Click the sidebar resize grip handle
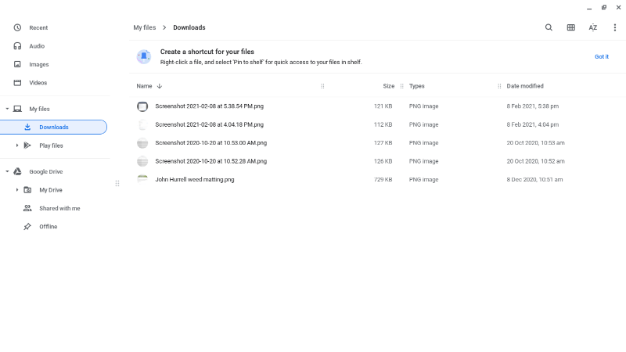This screenshot has height=352, width=626. click(117, 184)
